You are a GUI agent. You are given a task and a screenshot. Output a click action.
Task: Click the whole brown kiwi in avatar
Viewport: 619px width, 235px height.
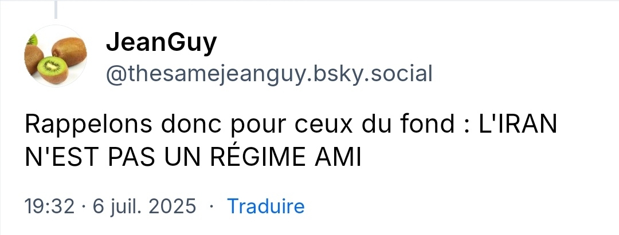coord(69,51)
